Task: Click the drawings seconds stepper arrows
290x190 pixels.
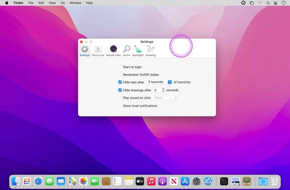Action: click(163, 90)
